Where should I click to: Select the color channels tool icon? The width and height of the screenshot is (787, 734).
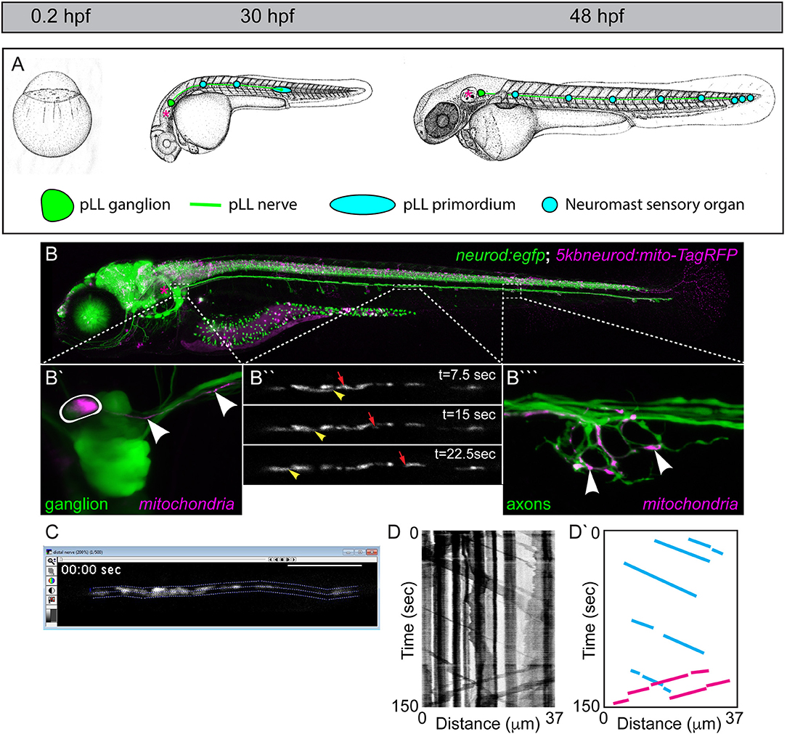51,599
